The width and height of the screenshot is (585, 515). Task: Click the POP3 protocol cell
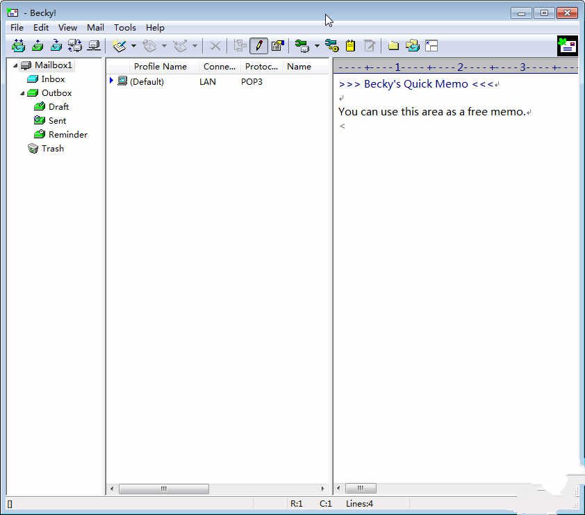point(252,82)
